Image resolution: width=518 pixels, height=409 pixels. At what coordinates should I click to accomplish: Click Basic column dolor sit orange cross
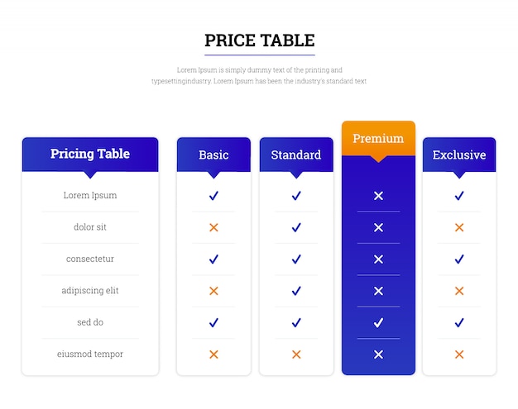click(x=213, y=227)
